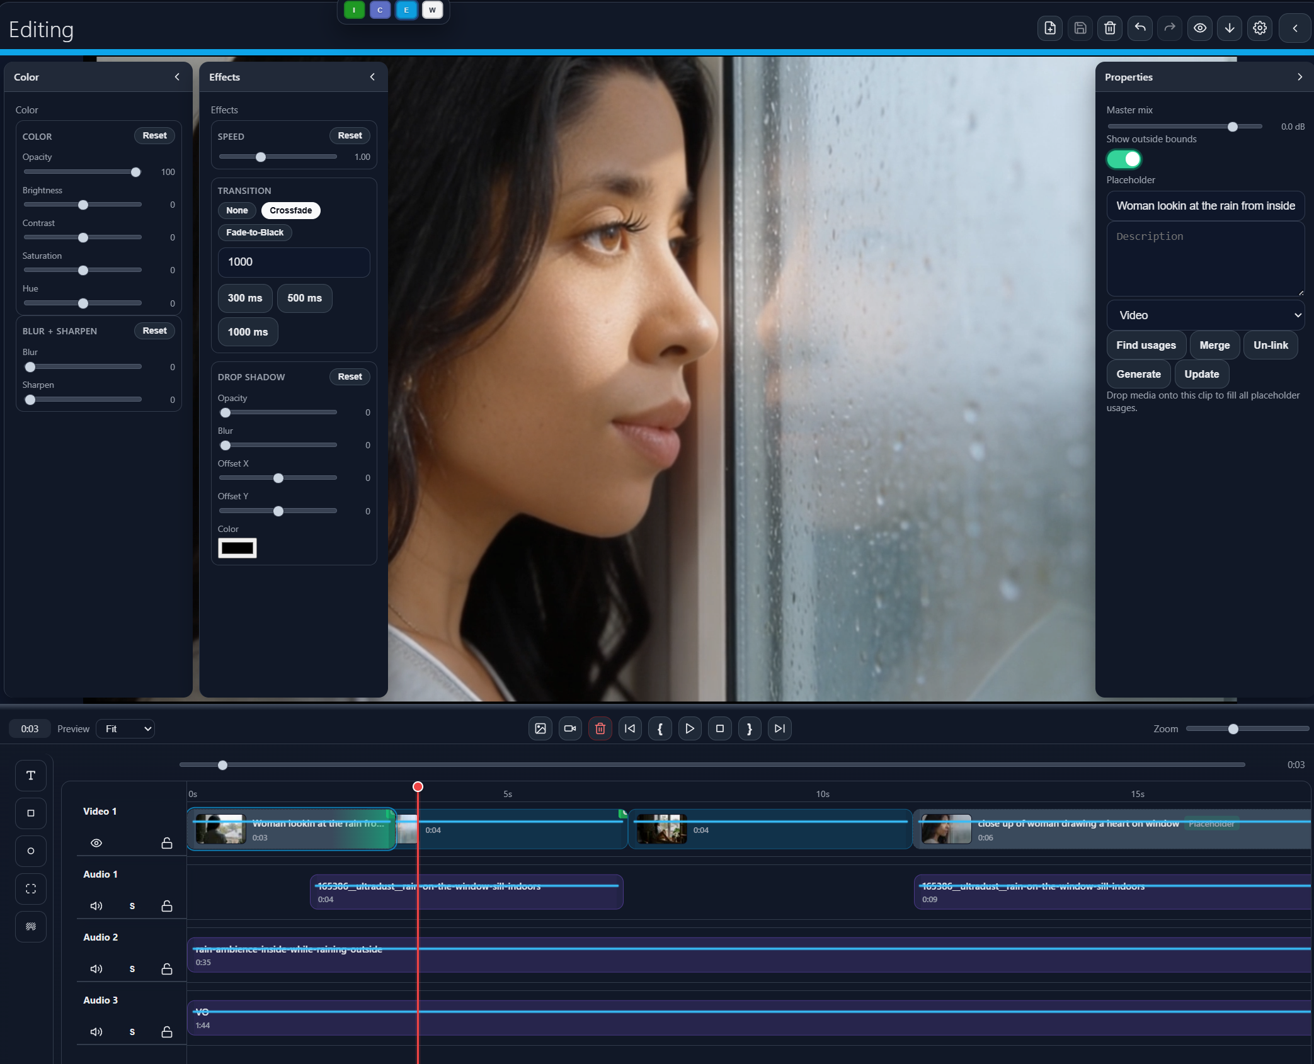This screenshot has height=1064, width=1314.
Task: Hide the Video 1 track with the eye icon
Action: click(x=96, y=842)
